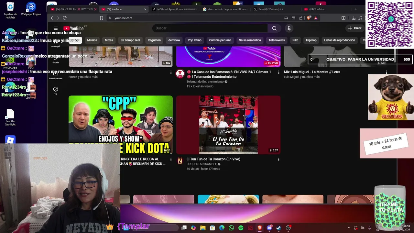Select the Cumbia peruana chip
Viewport: 414px width, 233px height.
coord(220,40)
